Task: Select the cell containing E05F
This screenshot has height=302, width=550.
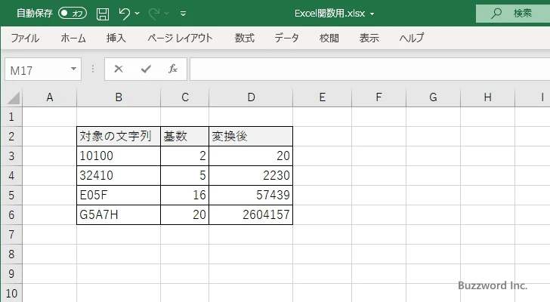Action: coord(119,195)
